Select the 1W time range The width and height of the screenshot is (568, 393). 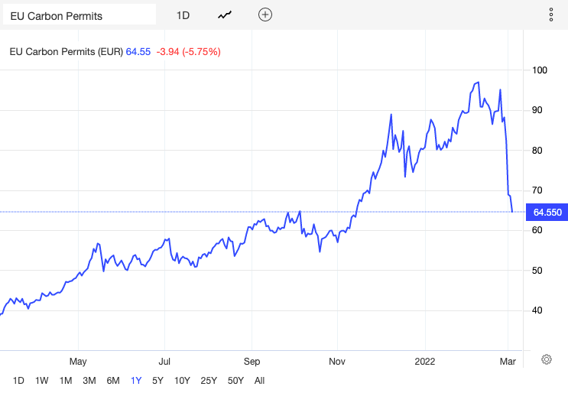41,381
